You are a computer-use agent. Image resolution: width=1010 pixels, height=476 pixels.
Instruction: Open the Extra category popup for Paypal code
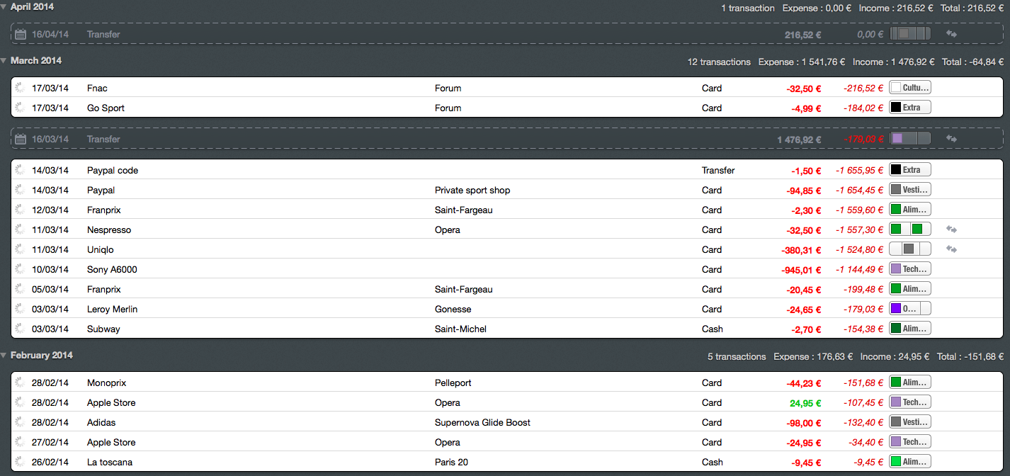(x=909, y=170)
